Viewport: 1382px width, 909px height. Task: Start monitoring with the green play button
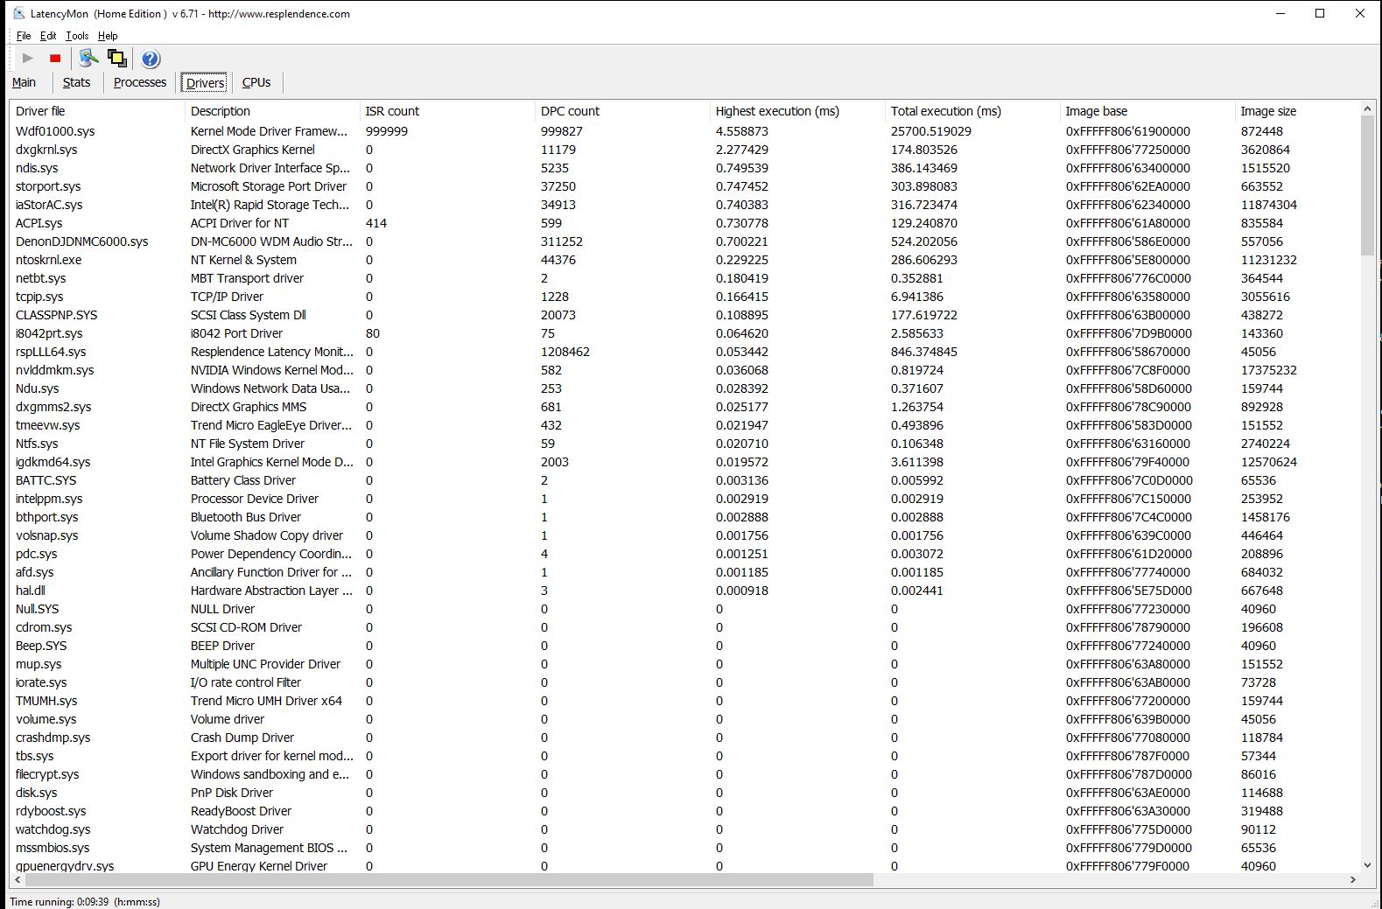[x=27, y=59]
